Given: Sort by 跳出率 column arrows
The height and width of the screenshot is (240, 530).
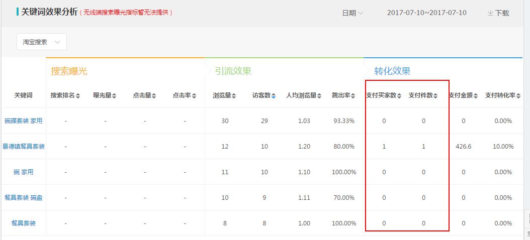Looking at the screenshot, I should [354, 96].
